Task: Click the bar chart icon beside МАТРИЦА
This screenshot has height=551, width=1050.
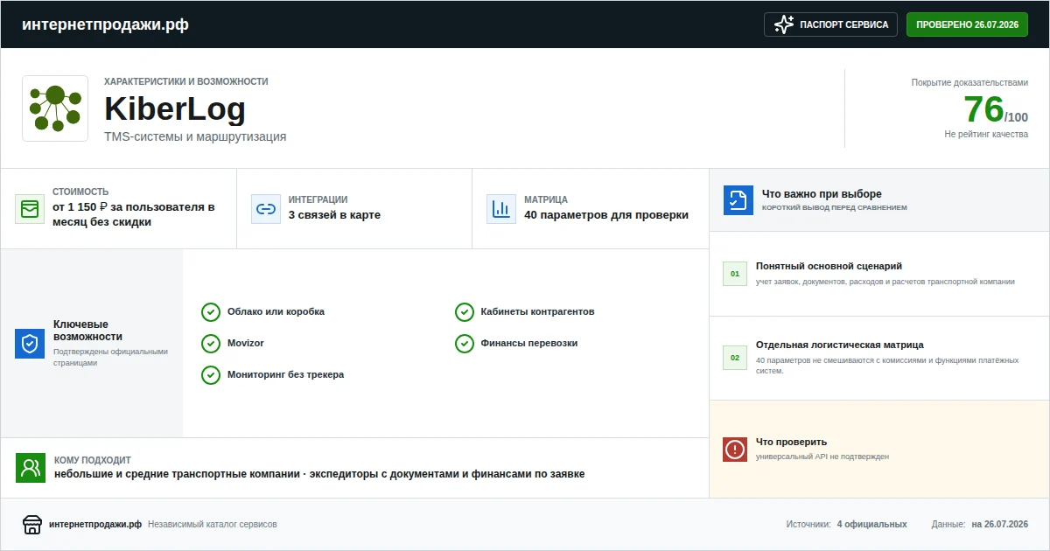Action: (501, 209)
